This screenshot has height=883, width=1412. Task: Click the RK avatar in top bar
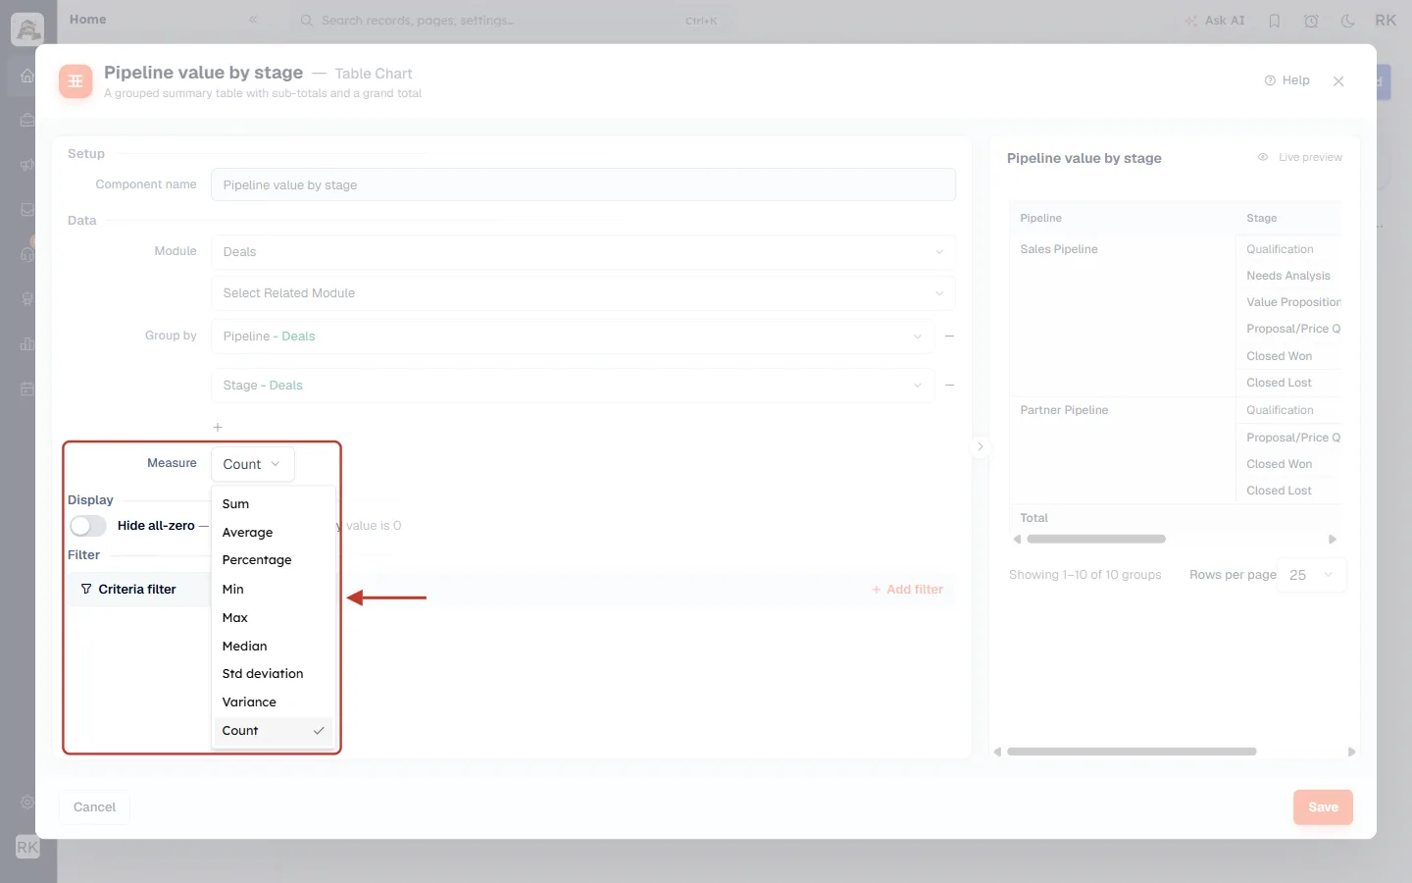click(x=1386, y=21)
